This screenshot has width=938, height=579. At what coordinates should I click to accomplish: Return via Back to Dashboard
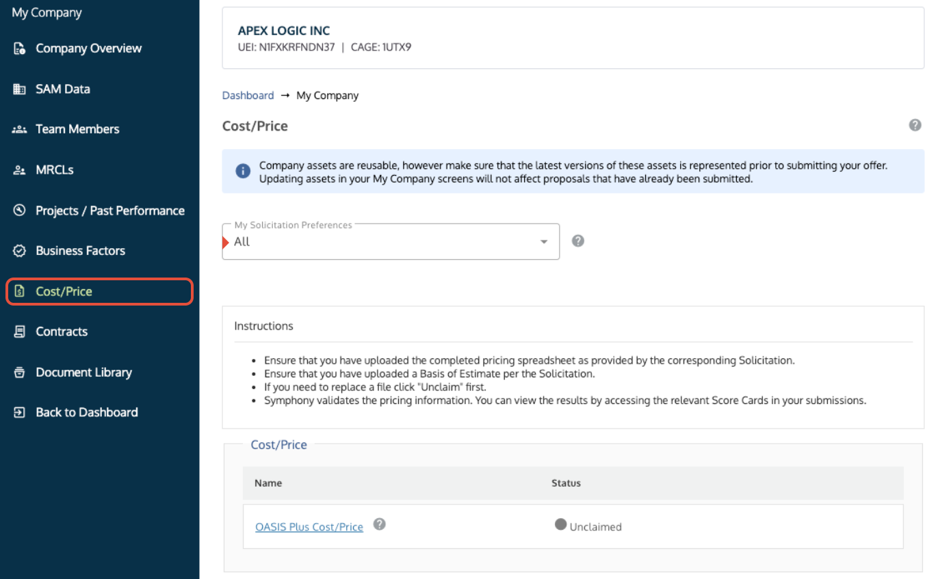(x=87, y=412)
